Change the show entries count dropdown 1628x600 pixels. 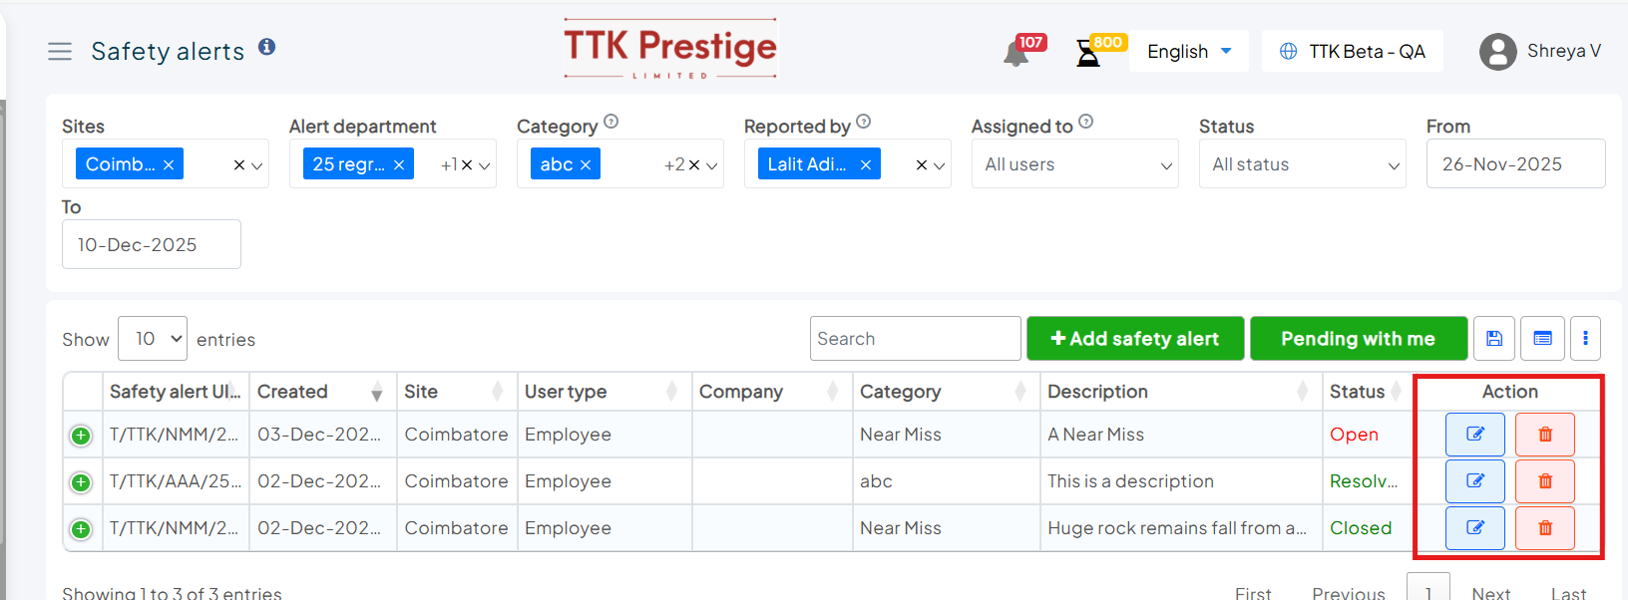point(153,339)
